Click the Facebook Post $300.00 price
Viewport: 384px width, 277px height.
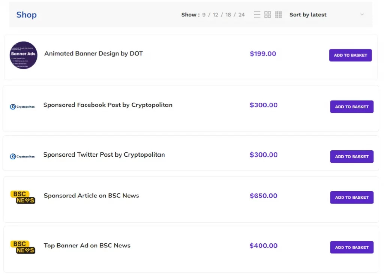coord(264,105)
